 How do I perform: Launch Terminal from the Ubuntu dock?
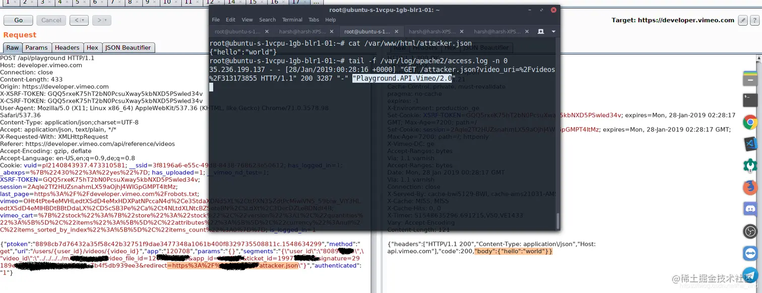tap(750, 100)
